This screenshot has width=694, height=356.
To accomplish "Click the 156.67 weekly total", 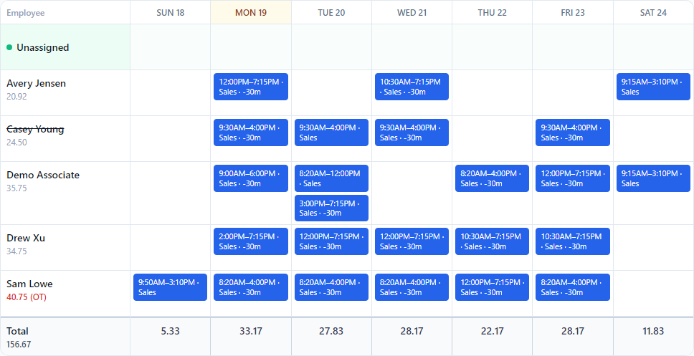I will (x=19, y=344).
